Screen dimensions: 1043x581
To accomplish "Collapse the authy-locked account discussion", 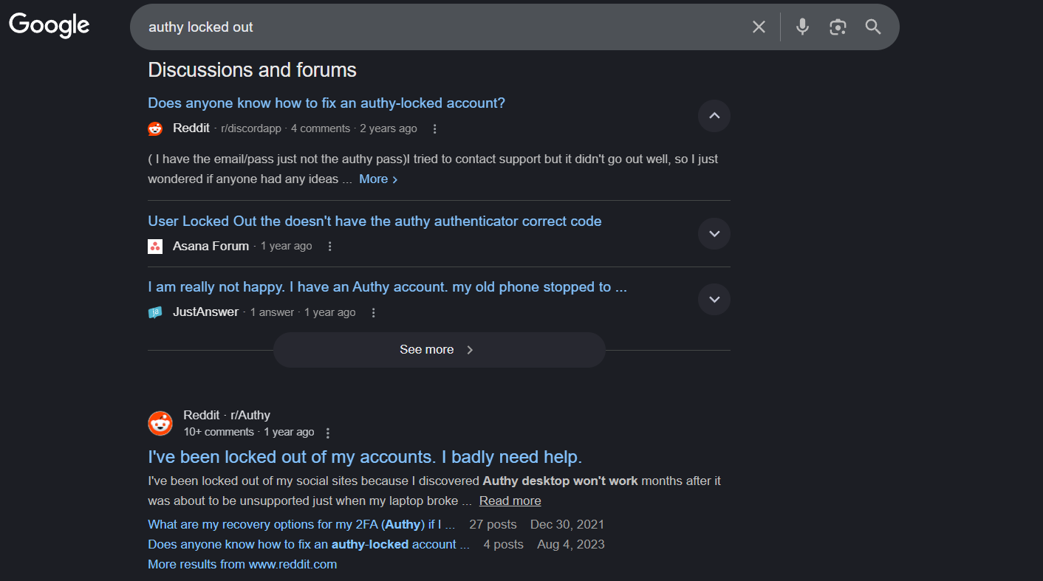I will pyautogui.click(x=714, y=116).
